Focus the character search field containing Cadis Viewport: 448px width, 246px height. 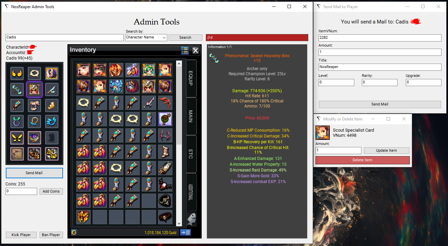coord(65,37)
